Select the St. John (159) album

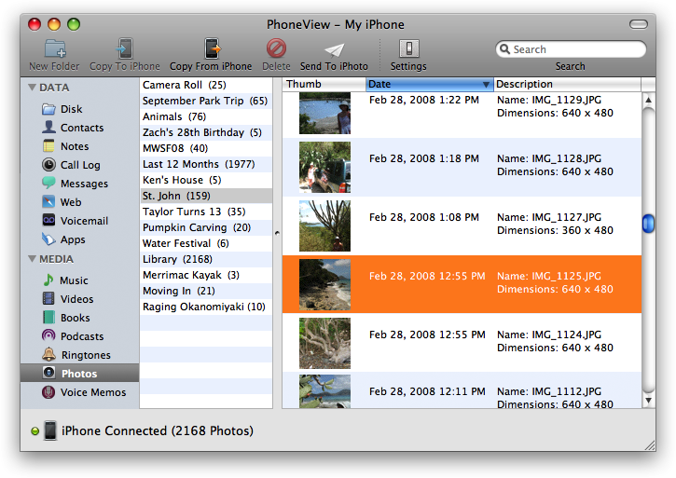tap(206, 196)
